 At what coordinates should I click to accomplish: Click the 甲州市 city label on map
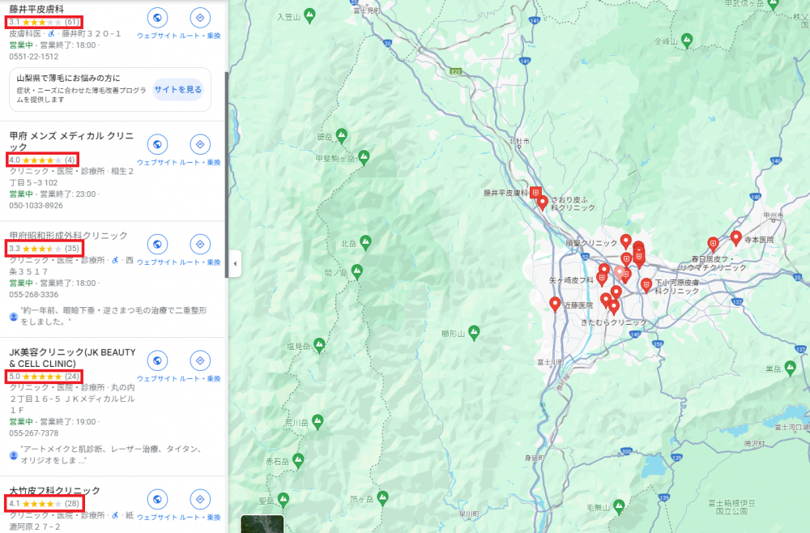coord(774,215)
